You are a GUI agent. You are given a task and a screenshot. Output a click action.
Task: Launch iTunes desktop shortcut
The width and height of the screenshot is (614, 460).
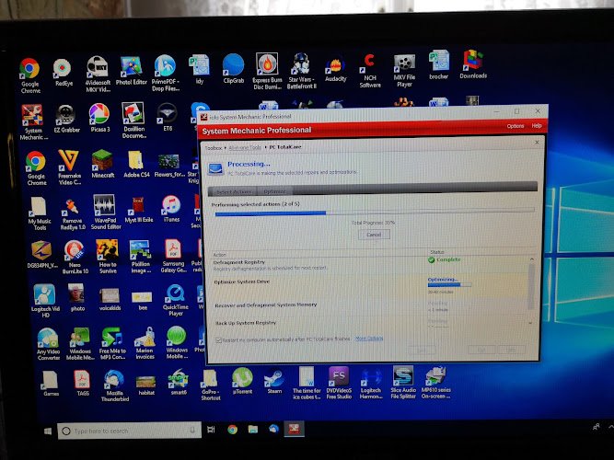[171, 209]
